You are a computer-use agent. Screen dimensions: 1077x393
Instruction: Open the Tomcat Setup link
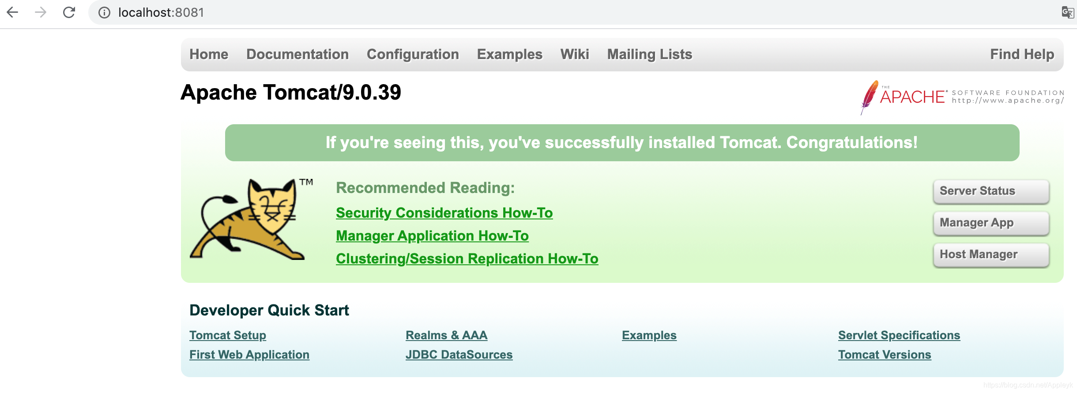point(228,335)
